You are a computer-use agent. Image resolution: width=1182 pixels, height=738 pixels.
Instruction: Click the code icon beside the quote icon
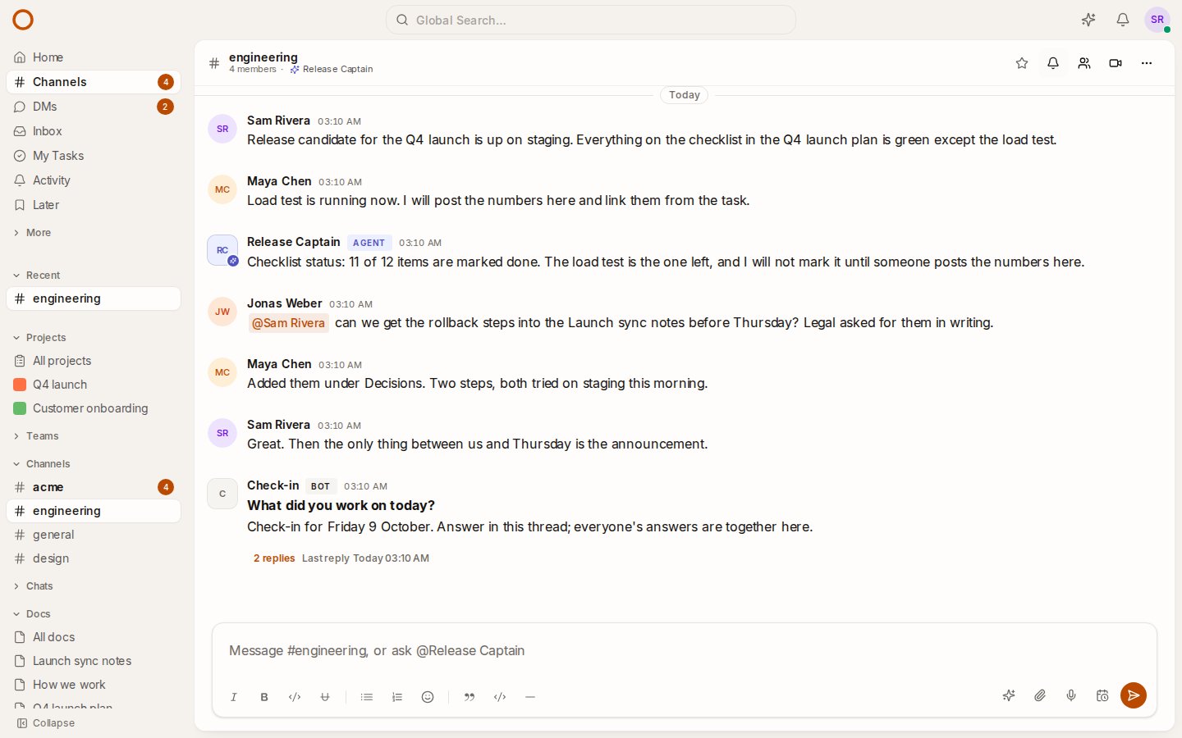point(500,697)
